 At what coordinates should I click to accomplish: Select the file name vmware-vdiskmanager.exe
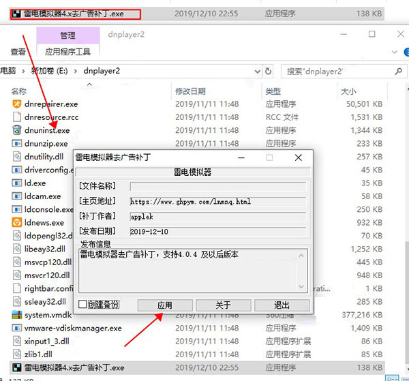pyautogui.click(x=73, y=328)
